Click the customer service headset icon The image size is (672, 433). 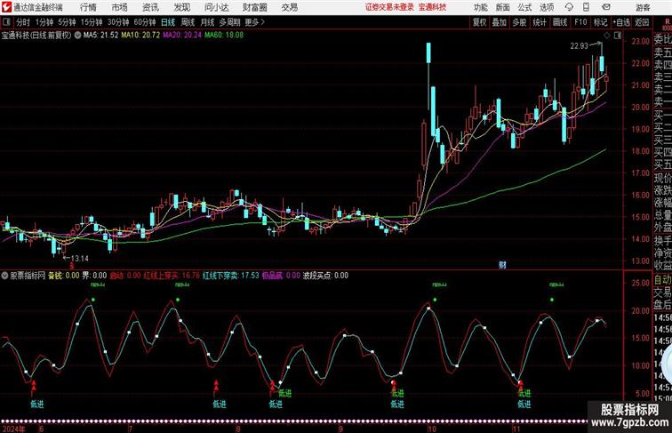[x=569, y=7]
